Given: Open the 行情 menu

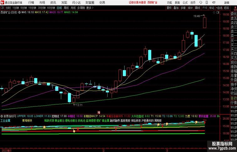Looking at the screenshot, I should click(x=31, y=2).
